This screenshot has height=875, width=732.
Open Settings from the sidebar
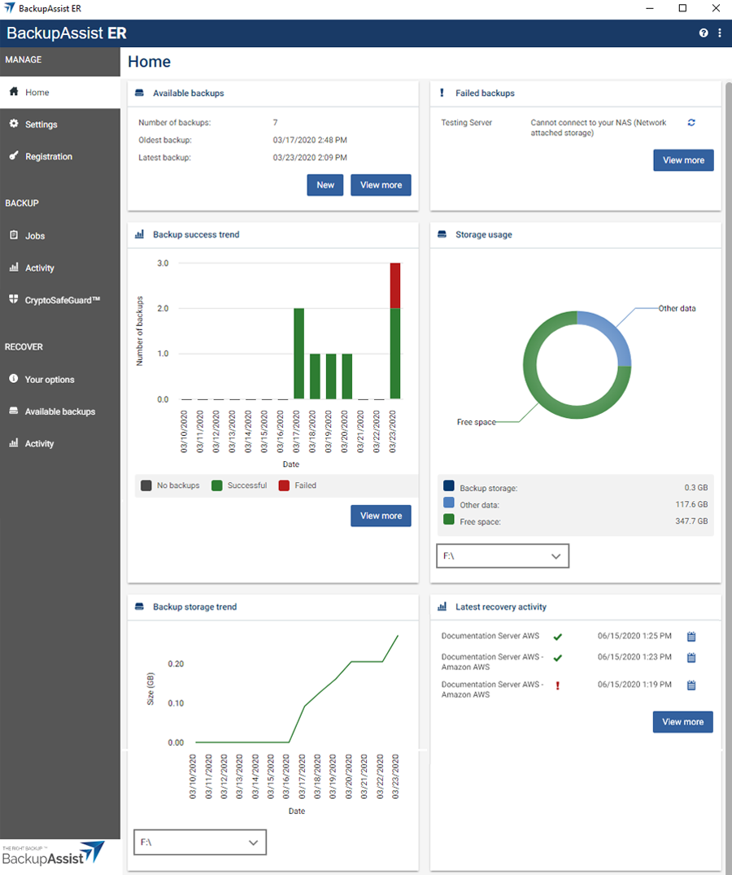[60, 124]
